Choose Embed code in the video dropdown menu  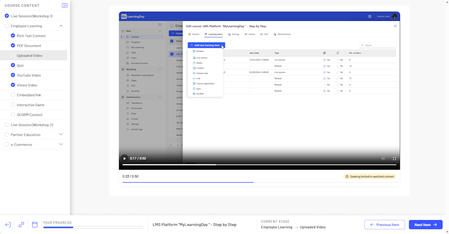pos(205,73)
